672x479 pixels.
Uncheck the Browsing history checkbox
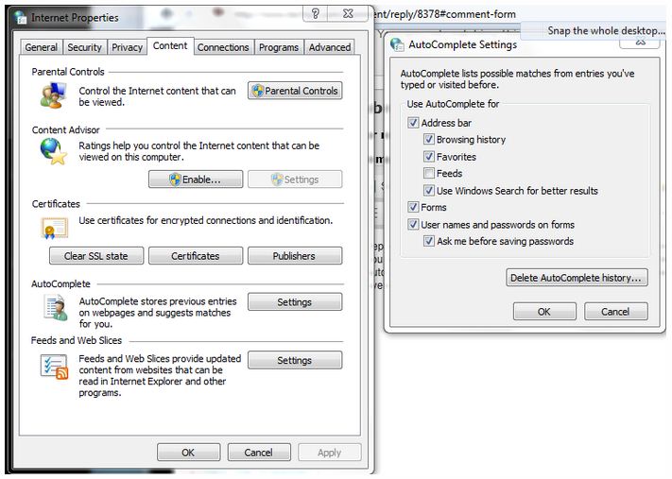tap(429, 140)
